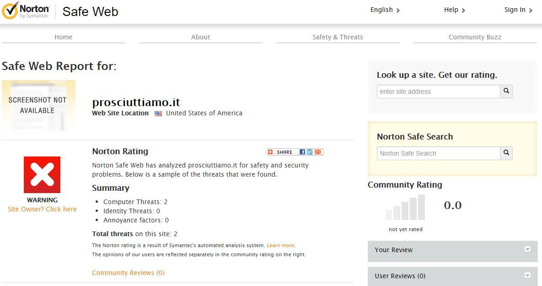Focus the enter site address field

[x=438, y=92]
